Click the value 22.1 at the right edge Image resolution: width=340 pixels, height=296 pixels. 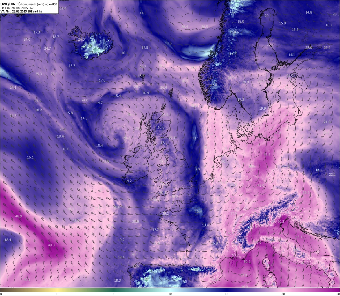(332, 174)
